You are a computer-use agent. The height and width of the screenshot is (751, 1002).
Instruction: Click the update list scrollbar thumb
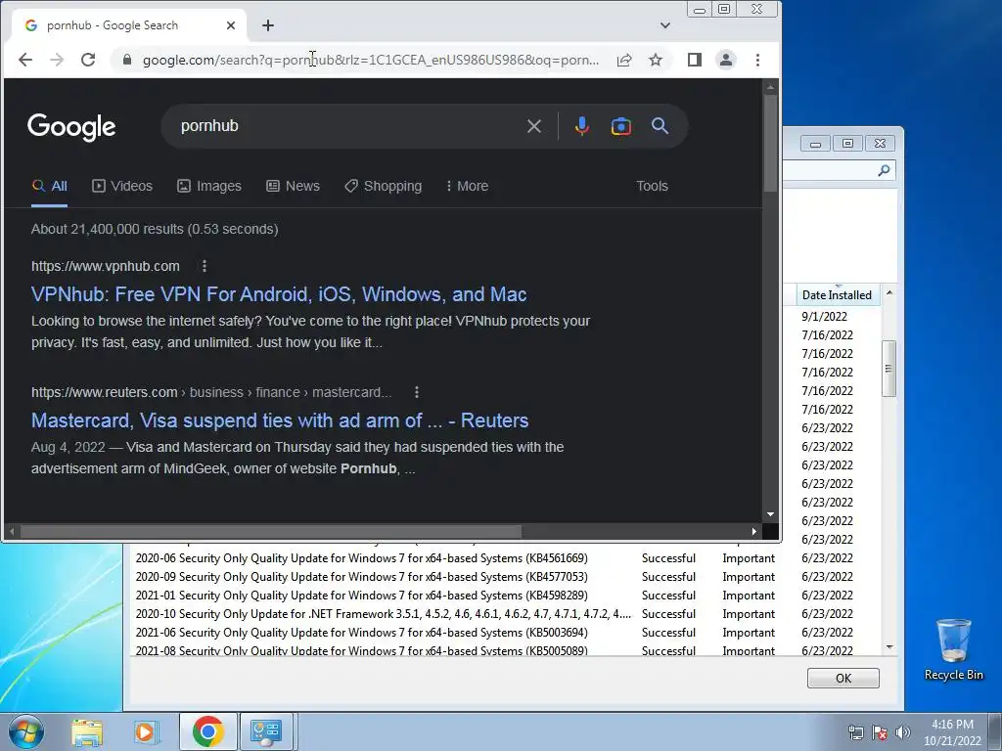tap(888, 369)
